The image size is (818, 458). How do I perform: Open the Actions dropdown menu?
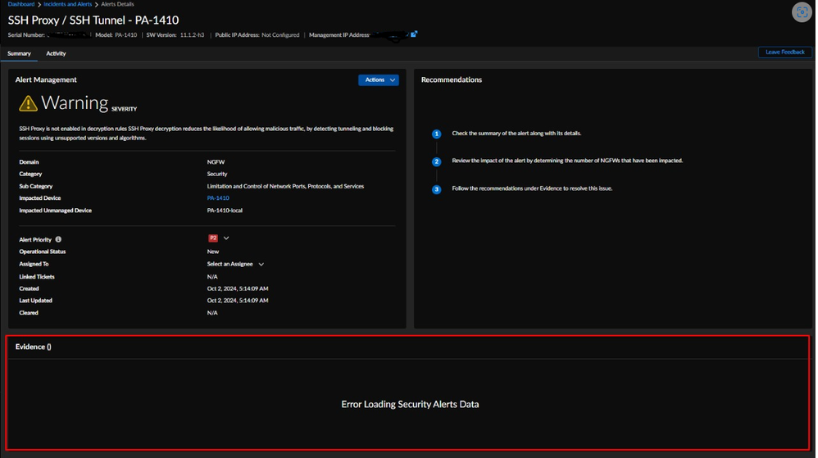378,80
